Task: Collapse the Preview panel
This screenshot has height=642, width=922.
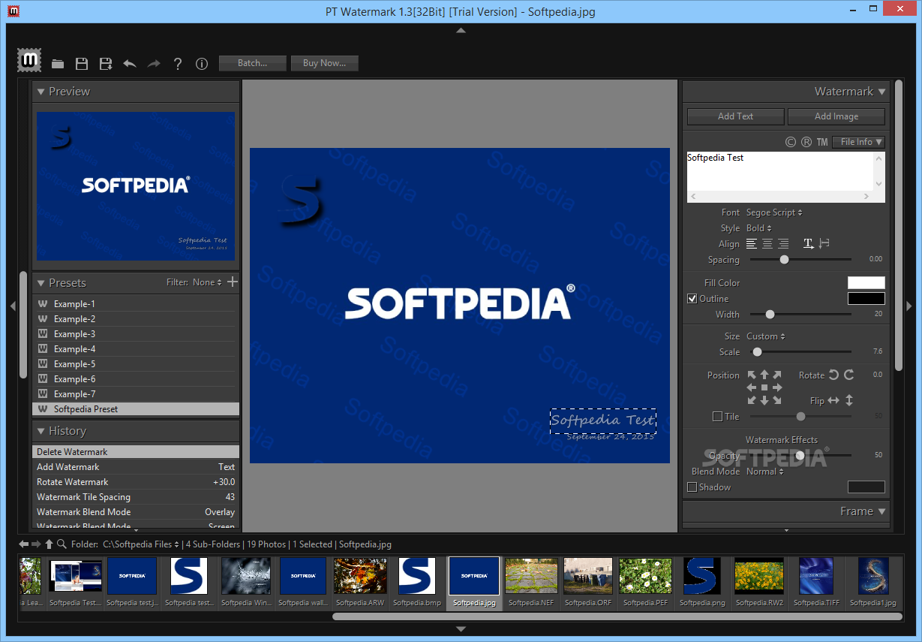Action: 41,92
